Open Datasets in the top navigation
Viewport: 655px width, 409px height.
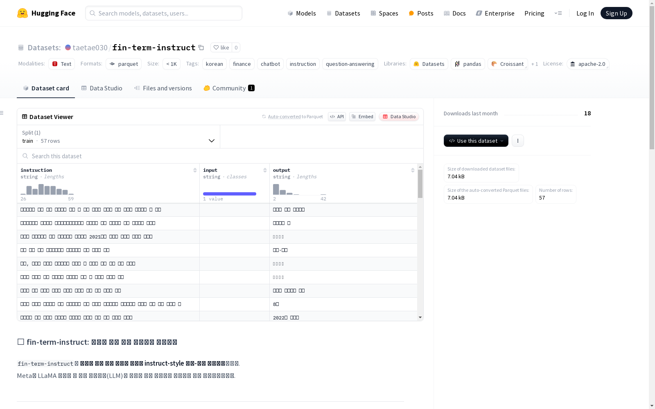click(343, 13)
